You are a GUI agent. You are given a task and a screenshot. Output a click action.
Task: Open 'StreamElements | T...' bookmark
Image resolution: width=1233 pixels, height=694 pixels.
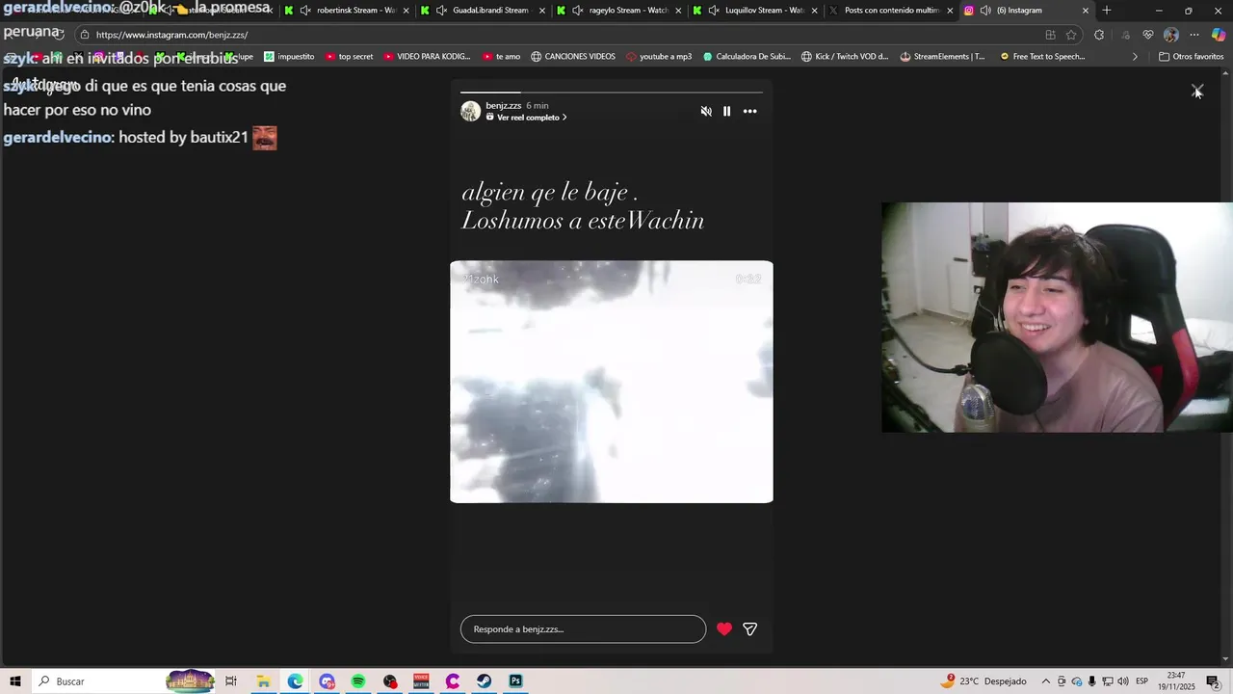[x=942, y=57]
